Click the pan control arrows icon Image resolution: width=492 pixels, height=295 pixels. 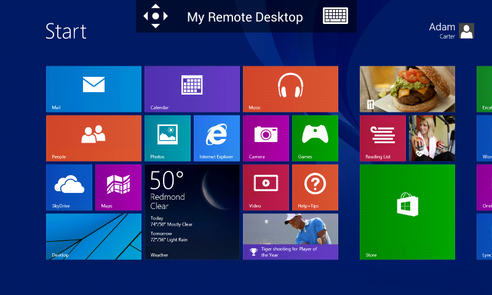tap(156, 16)
